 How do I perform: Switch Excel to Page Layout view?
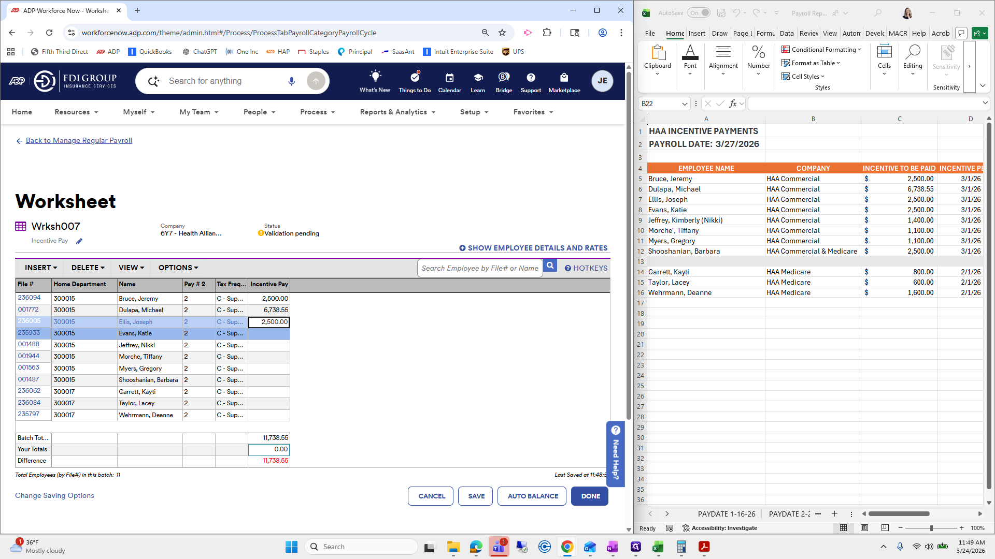[x=864, y=528]
